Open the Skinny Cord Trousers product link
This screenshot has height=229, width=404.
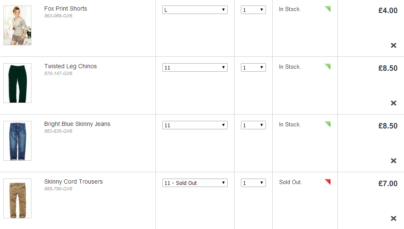coord(73,182)
